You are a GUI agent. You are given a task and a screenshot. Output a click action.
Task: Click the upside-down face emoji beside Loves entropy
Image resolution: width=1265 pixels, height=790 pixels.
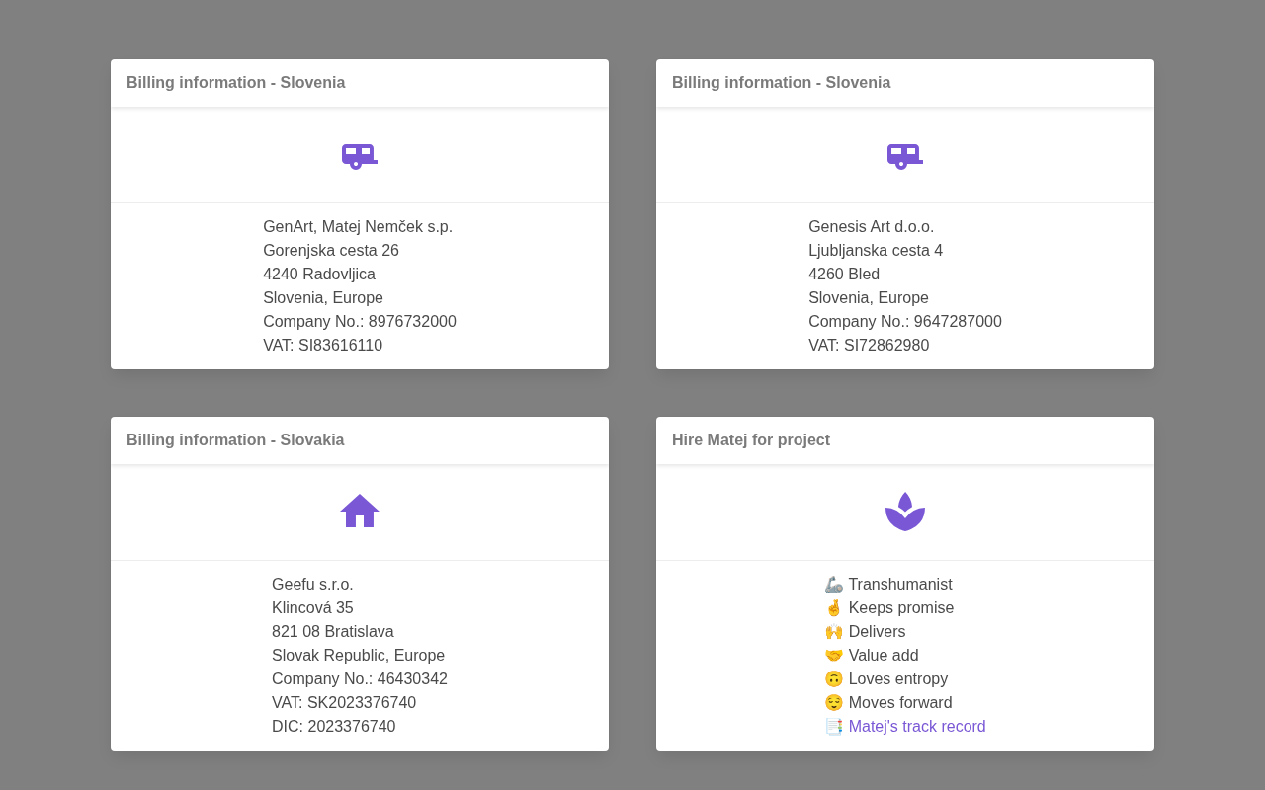point(834,679)
